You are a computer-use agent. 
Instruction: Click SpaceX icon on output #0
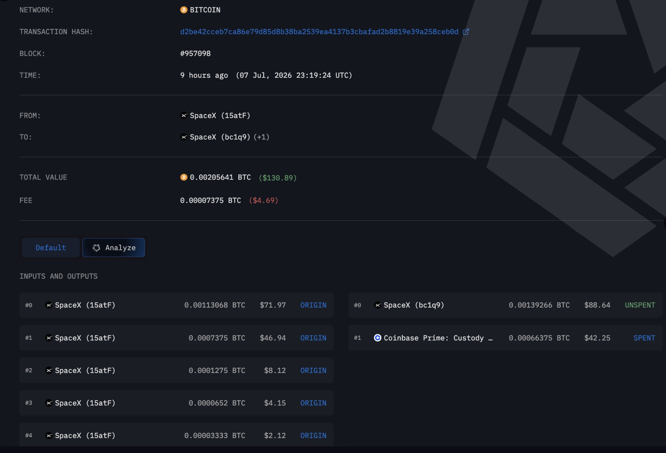pos(378,305)
